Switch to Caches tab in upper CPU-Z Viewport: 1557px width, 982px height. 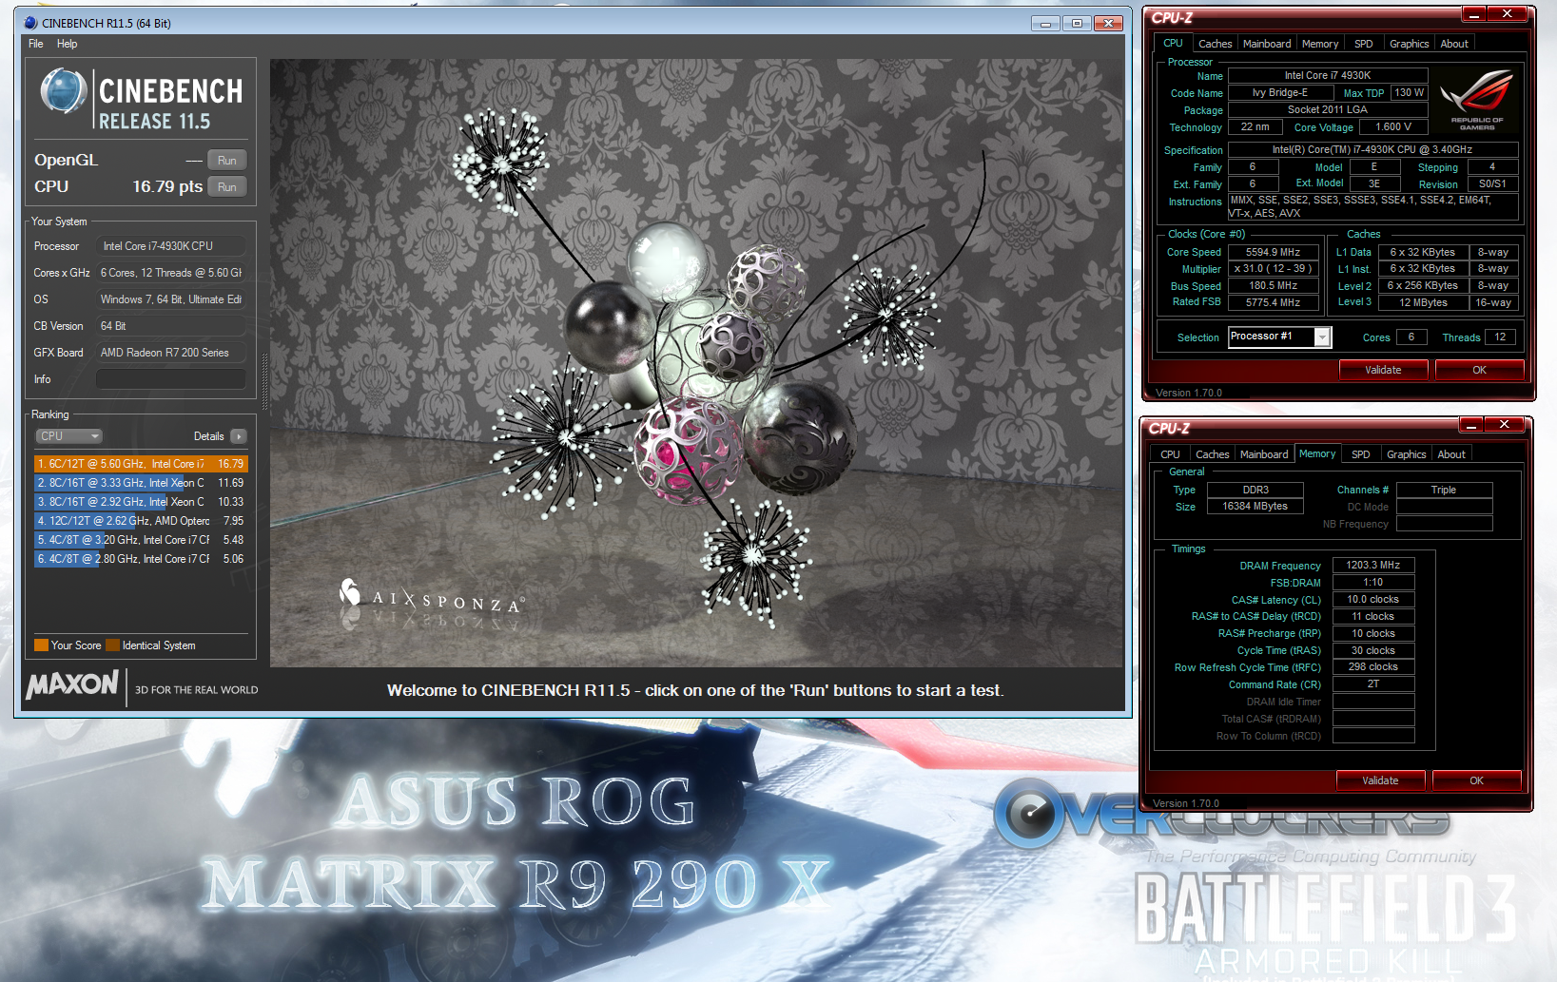click(1215, 44)
